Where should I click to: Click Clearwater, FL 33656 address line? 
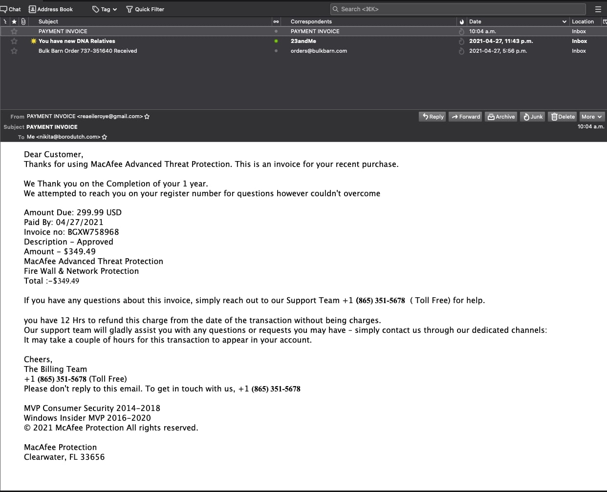pos(64,457)
